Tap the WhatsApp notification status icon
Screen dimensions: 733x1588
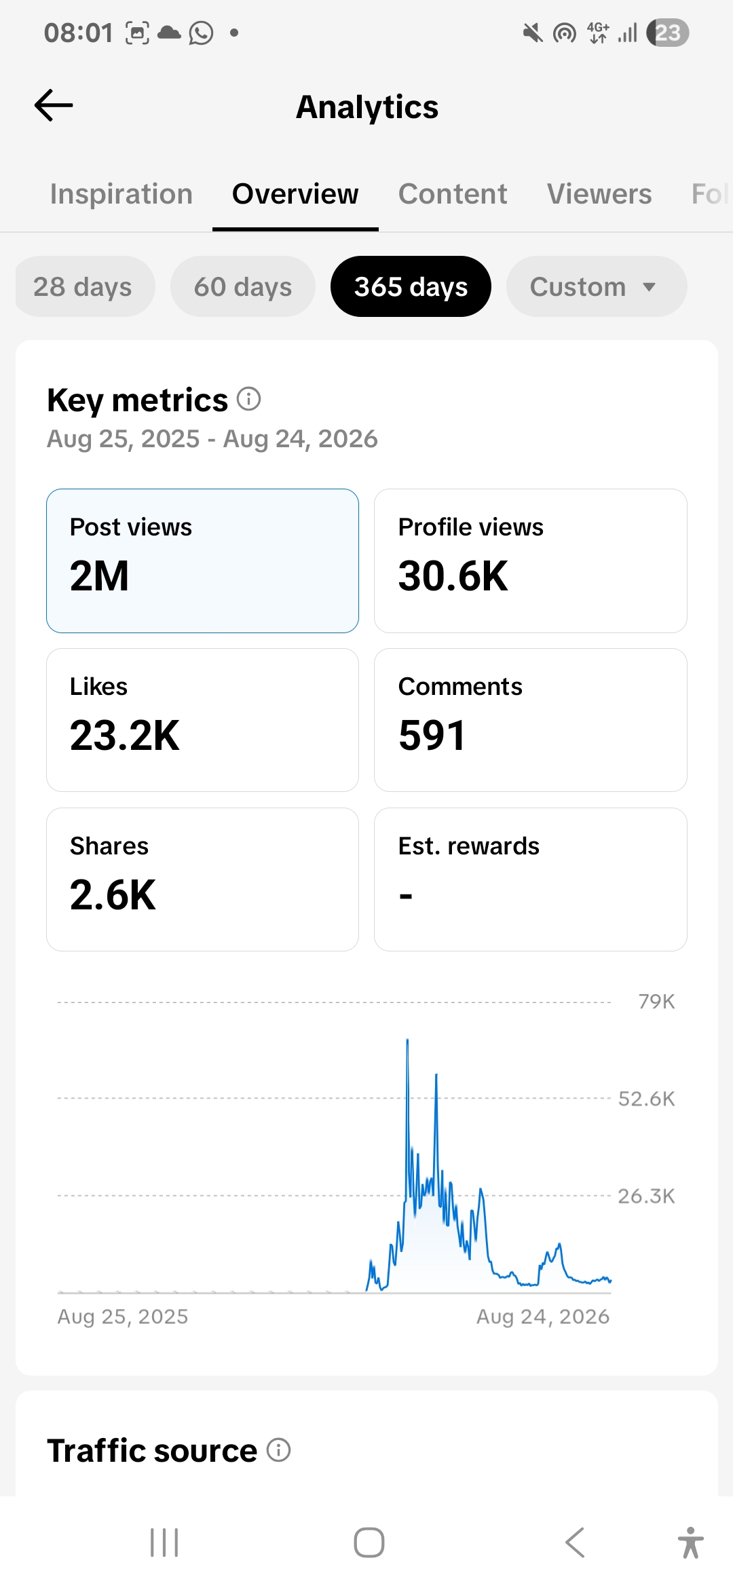coord(201,33)
